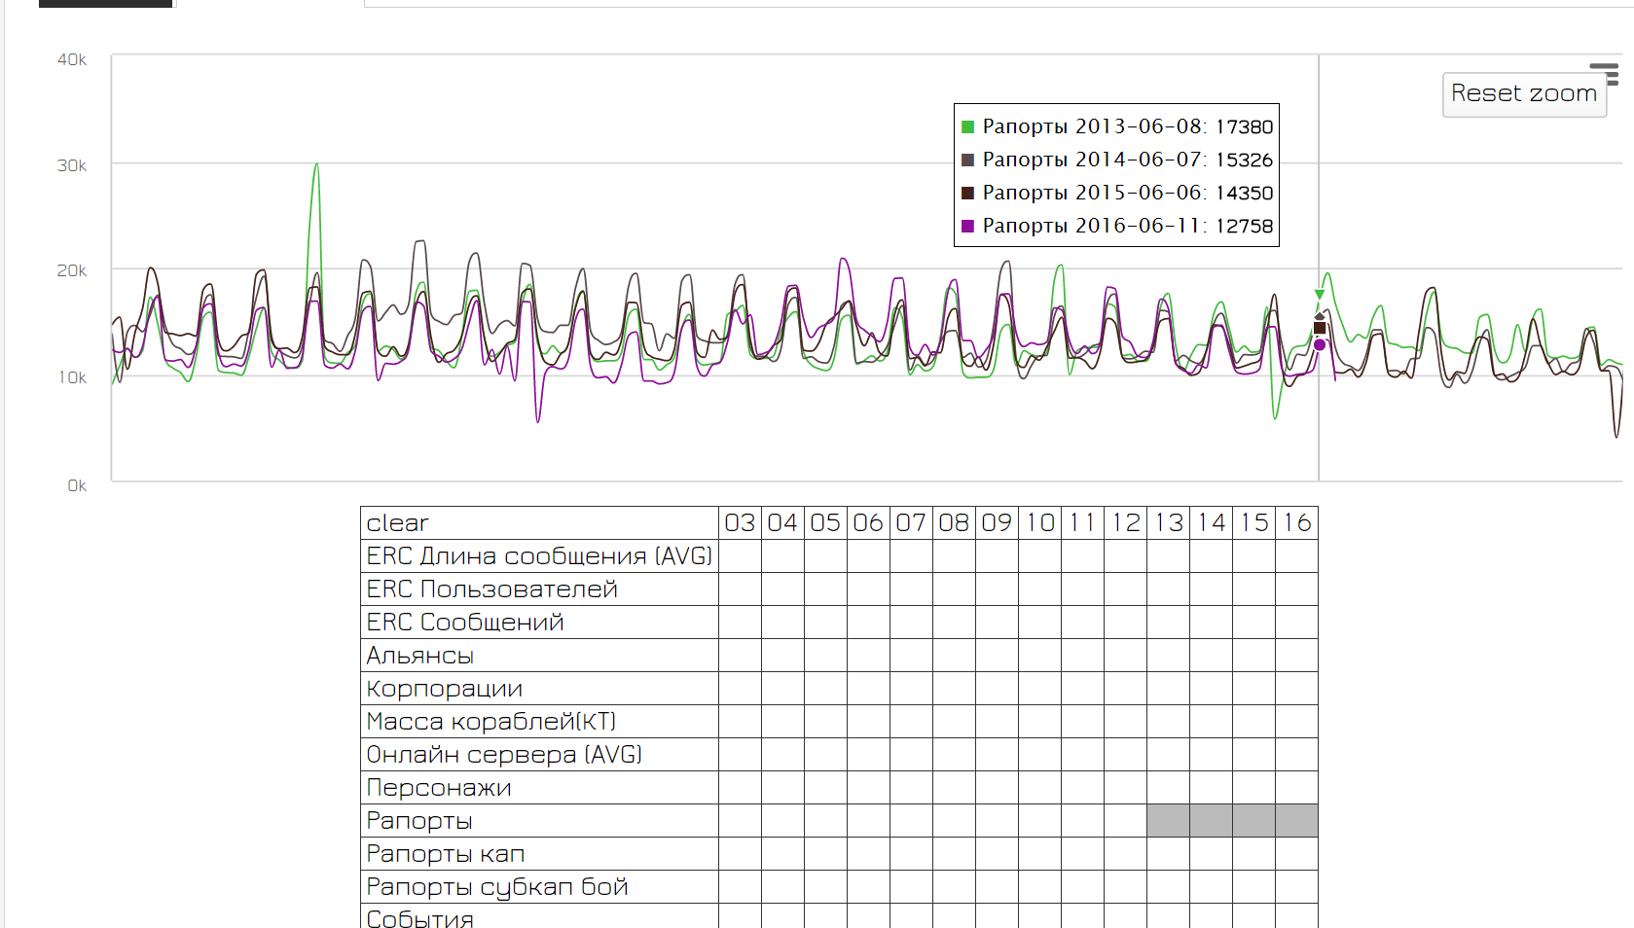This screenshot has height=928, width=1634.
Task: Click the year column header 03
Action: point(740,523)
